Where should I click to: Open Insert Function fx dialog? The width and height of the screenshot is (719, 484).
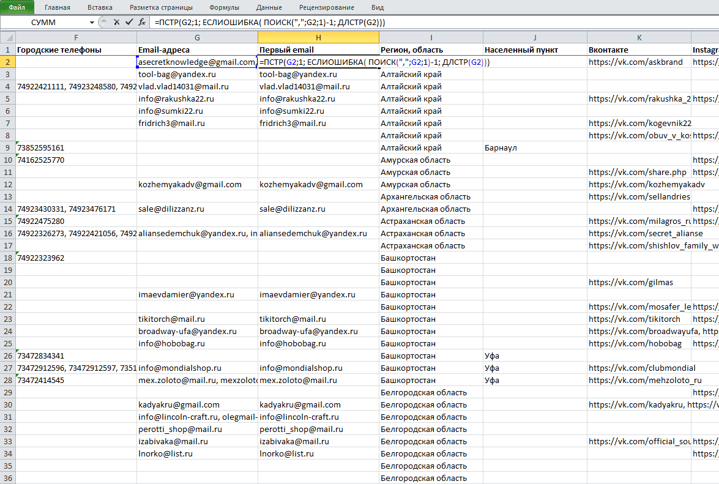[x=142, y=22]
